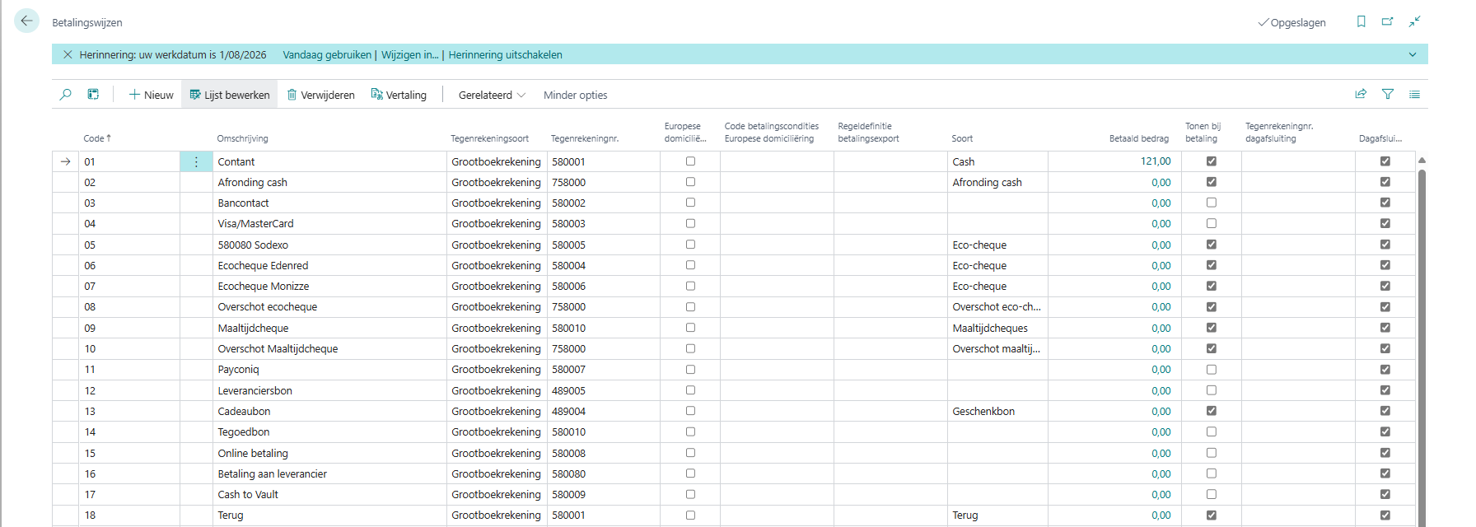Viewport: 1476px width, 527px height.
Task: Open the search magnifier icon
Action: [x=66, y=95]
